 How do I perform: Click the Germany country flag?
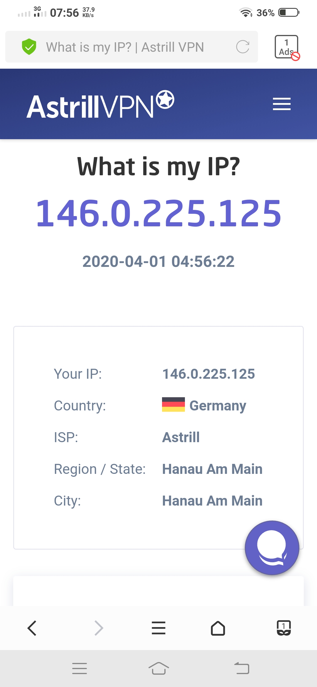click(x=173, y=405)
